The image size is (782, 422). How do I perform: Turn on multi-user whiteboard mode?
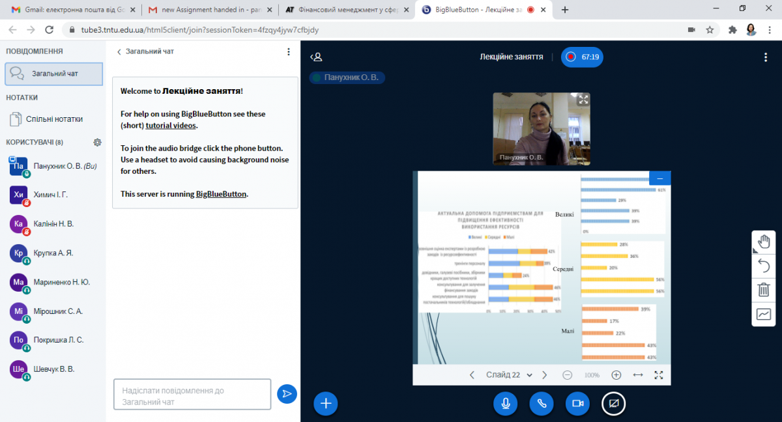763,314
